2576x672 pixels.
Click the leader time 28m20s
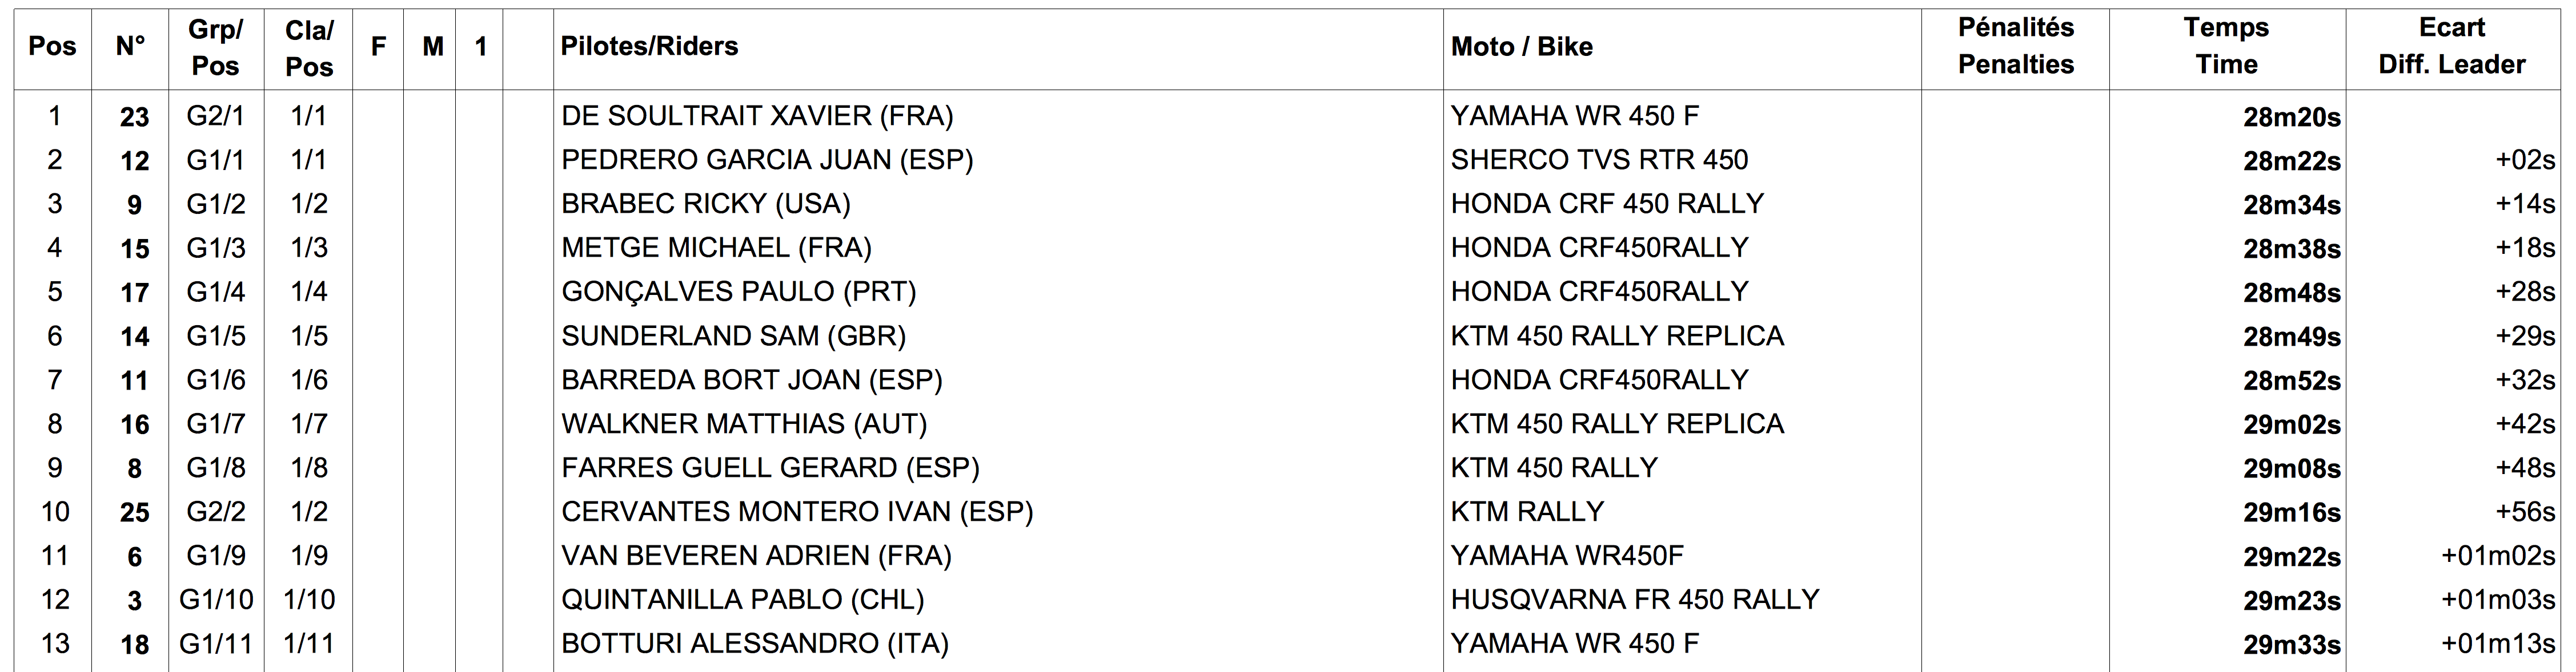coord(2291,117)
